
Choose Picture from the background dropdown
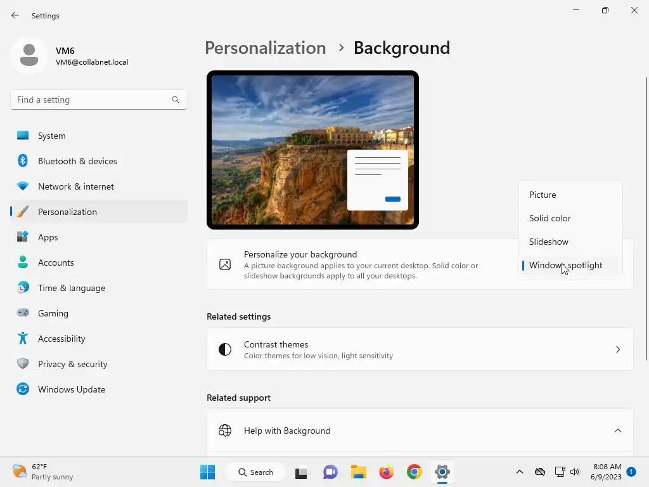(x=570, y=195)
